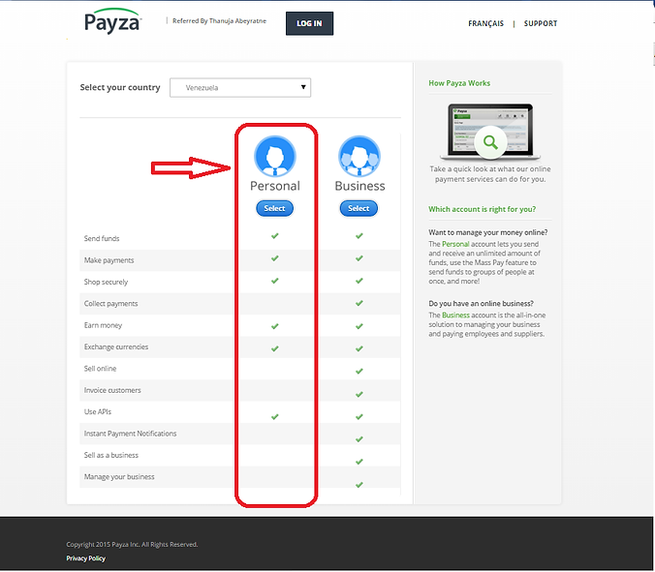Click the Personal column title
Viewport: 655px width, 572px height.
[275, 186]
